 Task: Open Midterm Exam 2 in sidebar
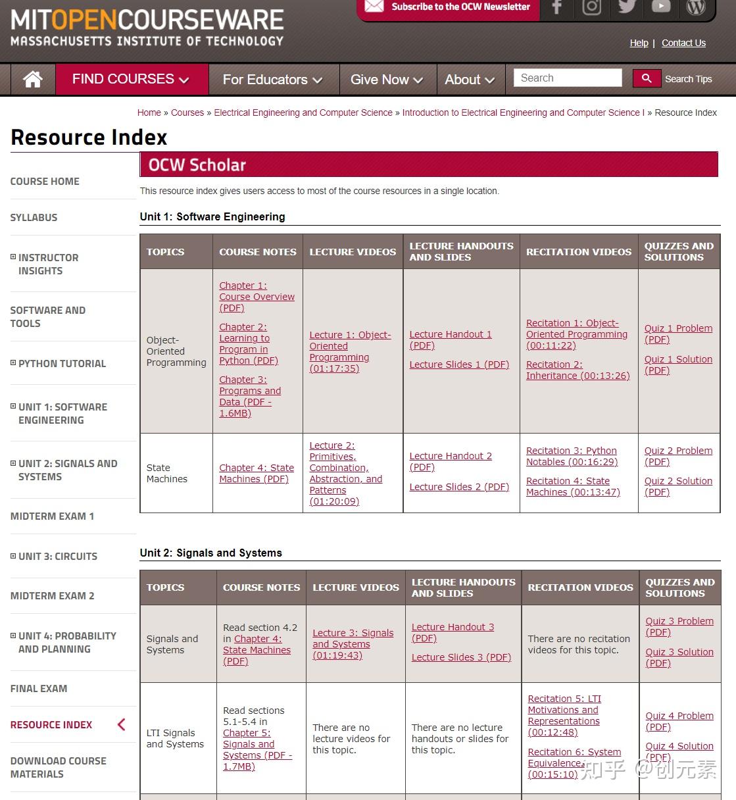pos(52,595)
